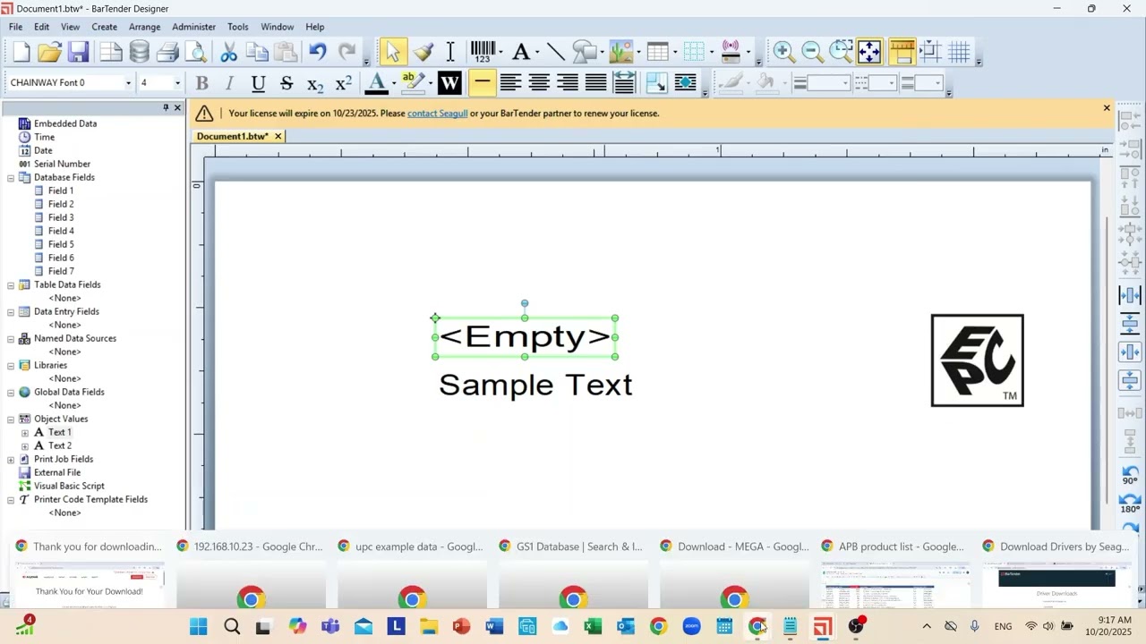Open the Administer menu
The image size is (1146, 644).
tap(193, 27)
